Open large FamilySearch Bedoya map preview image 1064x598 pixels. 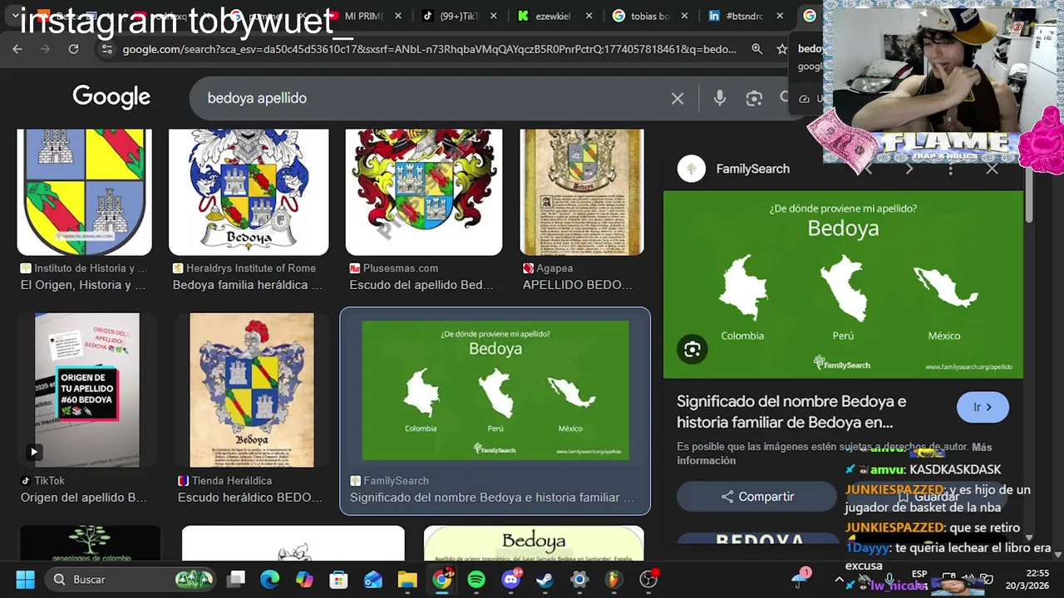tap(844, 284)
